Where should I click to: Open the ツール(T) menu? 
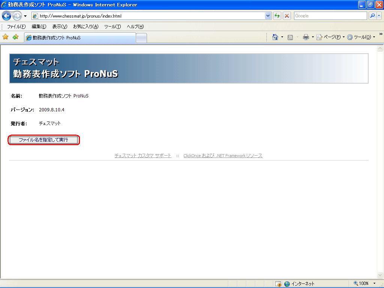[x=112, y=27]
